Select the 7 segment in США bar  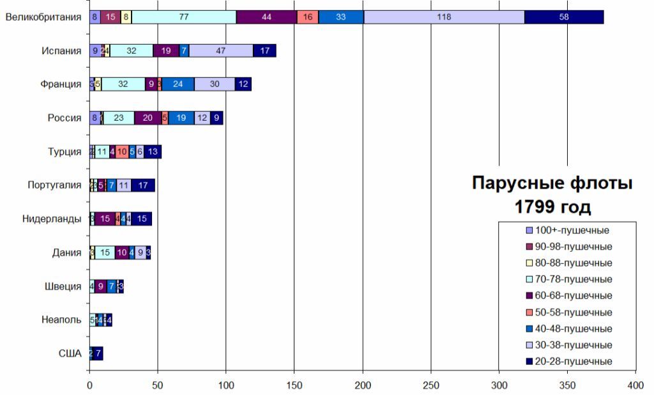(98, 353)
